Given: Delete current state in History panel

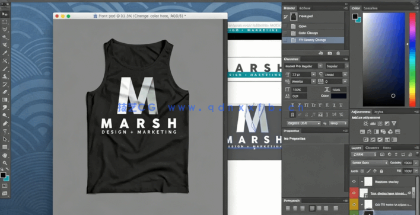Looking at the screenshot, I should (x=338, y=53).
